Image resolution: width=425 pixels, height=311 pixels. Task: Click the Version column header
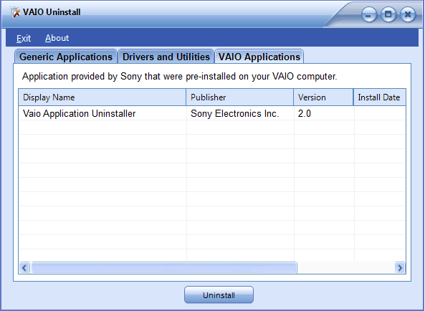(x=323, y=97)
